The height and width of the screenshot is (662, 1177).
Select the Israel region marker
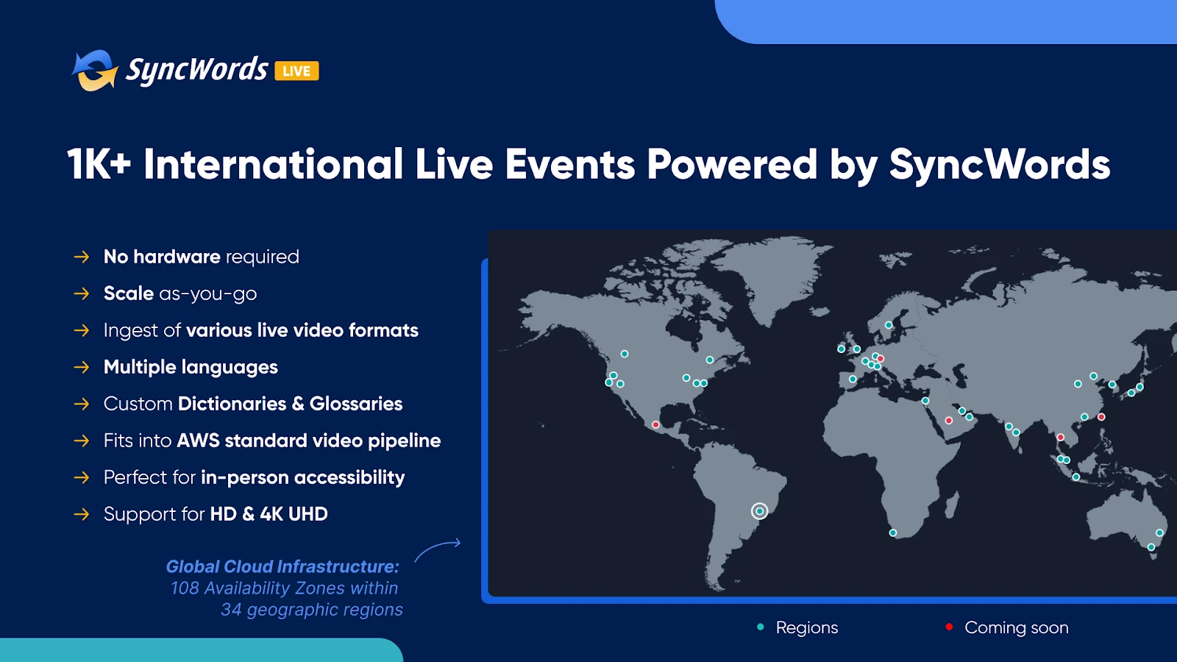pos(925,401)
